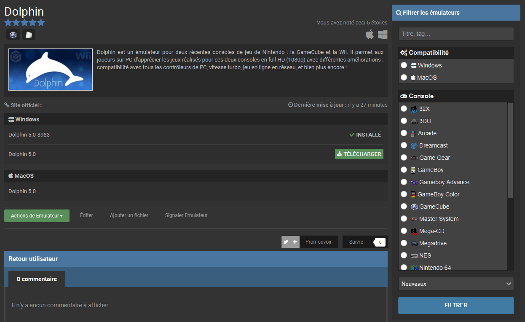This screenshot has height=322, width=525.
Task: Click the Suivre button
Action: (x=356, y=242)
